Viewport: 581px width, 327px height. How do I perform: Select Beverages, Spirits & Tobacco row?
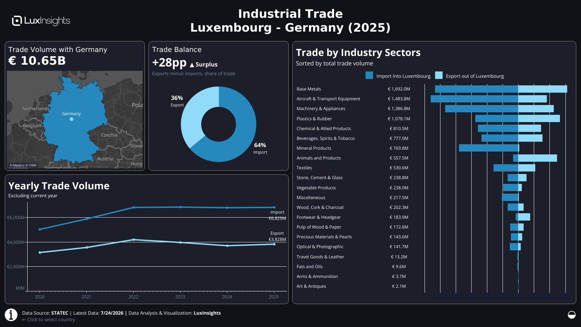point(432,138)
